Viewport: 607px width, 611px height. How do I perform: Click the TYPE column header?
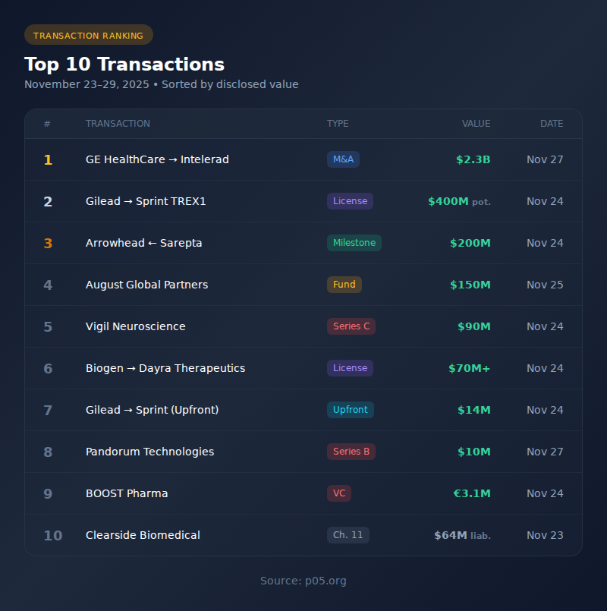click(338, 124)
